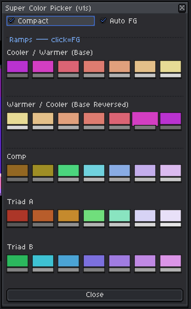Click the brown swatch starting the Comp ramp
The height and width of the screenshot is (309, 191).
pyautogui.click(x=17, y=170)
